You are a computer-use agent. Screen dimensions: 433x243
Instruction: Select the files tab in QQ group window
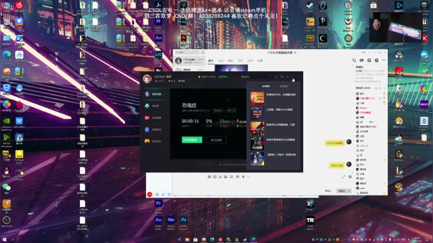[240, 61]
